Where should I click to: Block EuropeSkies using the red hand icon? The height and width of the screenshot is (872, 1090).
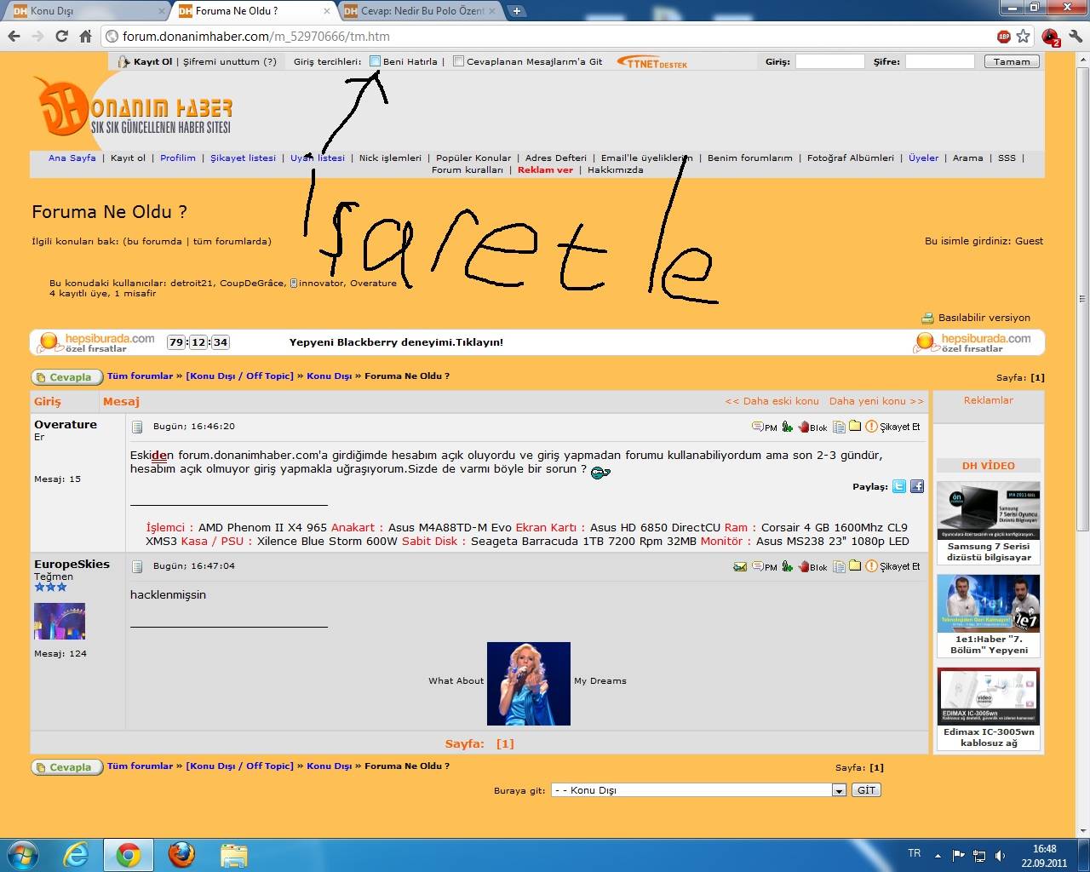812,566
